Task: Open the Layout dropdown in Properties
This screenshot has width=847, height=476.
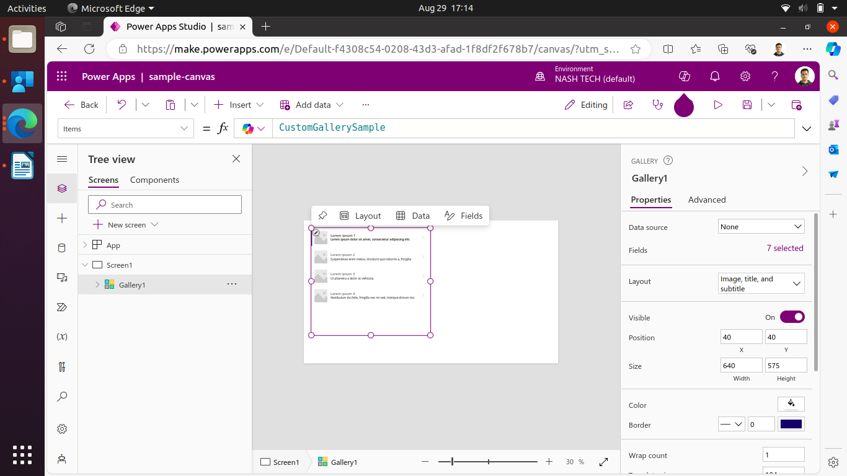Action: tap(761, 283)
